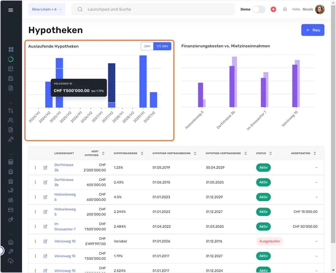336x273 pixels.
Task: Open the Dina Linsin + 6 dropdown
Action: click(47, 9)
